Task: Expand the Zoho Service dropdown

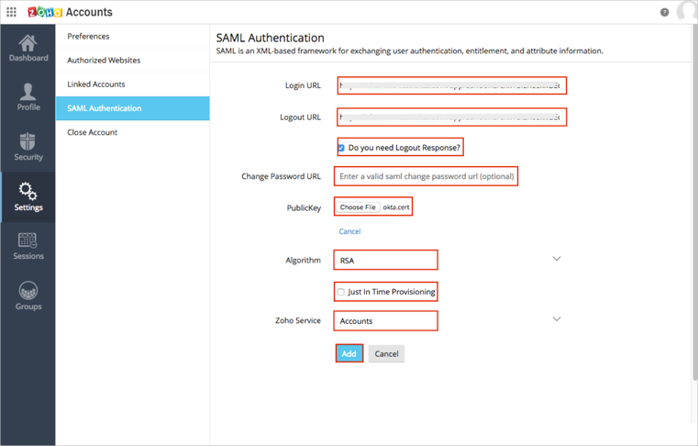Action: [556, 320]
